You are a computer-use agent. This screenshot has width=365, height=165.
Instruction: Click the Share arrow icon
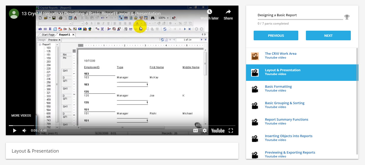(228, 12)
